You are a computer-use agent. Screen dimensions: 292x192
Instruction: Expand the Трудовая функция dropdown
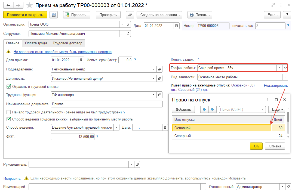(154, 95)
